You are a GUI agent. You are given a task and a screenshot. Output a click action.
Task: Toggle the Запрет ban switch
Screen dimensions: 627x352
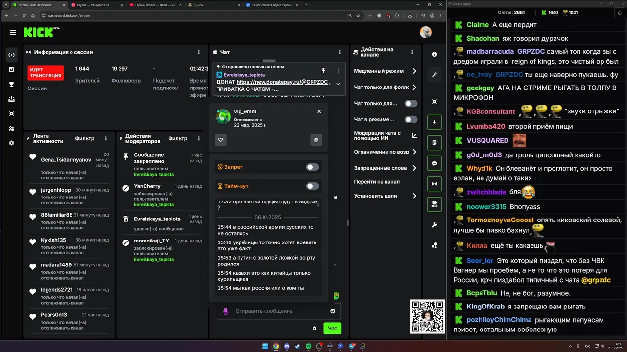point(313,167)
